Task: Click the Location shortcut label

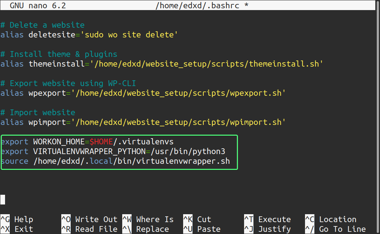Action: click(337, 219)
